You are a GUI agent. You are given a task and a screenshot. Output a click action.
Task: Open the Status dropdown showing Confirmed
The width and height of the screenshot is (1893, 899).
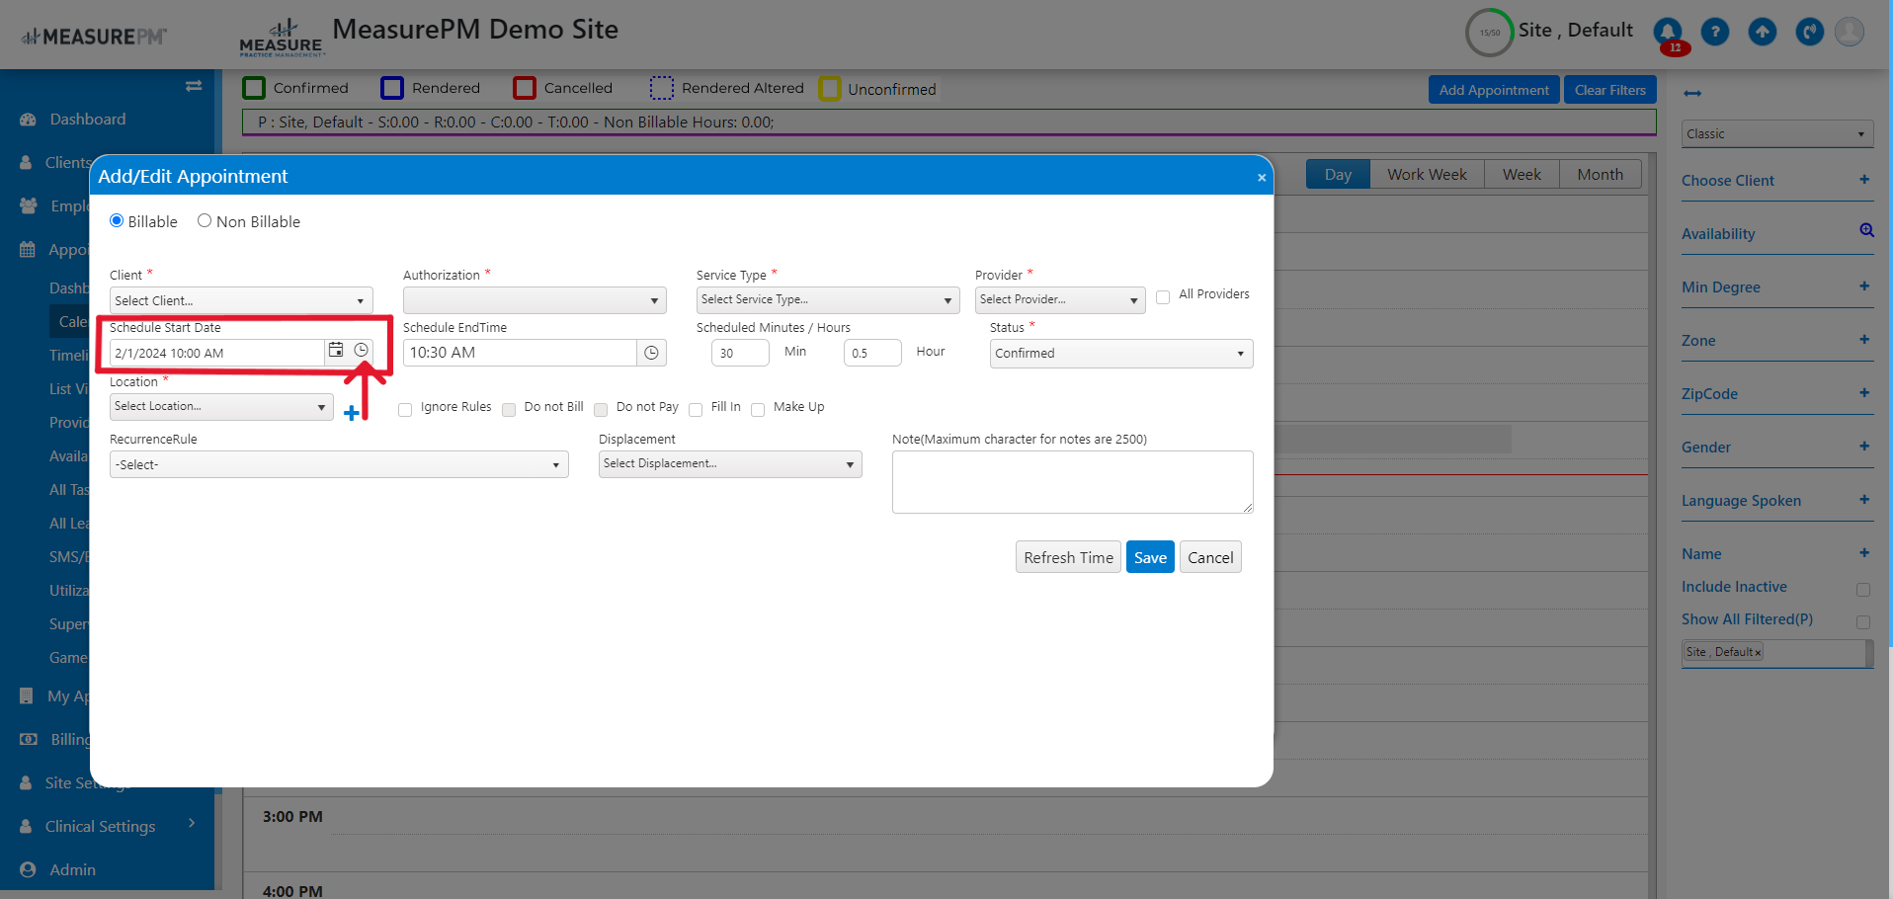1121,354
